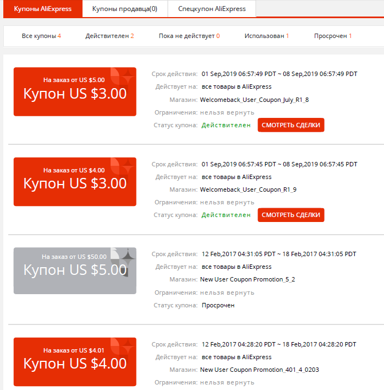
Task: Click СМОТРЕТЬ СДЕЛКИ for Welcomeback_User_Coupon_R1_9
Action: pos(291,215)
